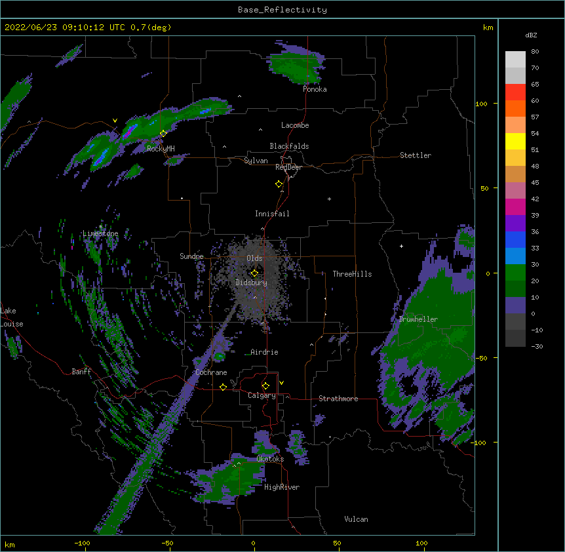This screenshot has width=565, height=552.
Task: Click the yellow V marker northwest of RockyMH
Action: click(115, 121)
